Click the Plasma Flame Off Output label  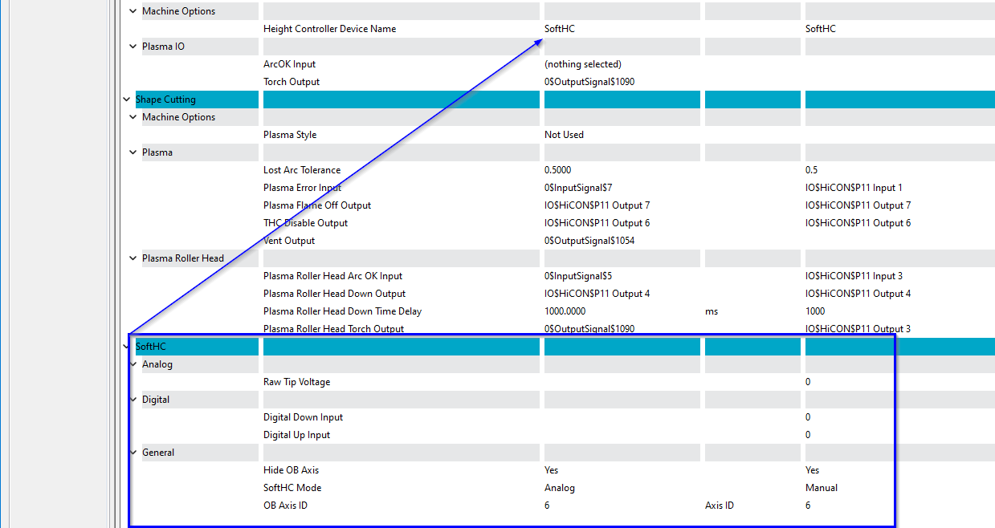pyautogui.click(x=317, y=205)
